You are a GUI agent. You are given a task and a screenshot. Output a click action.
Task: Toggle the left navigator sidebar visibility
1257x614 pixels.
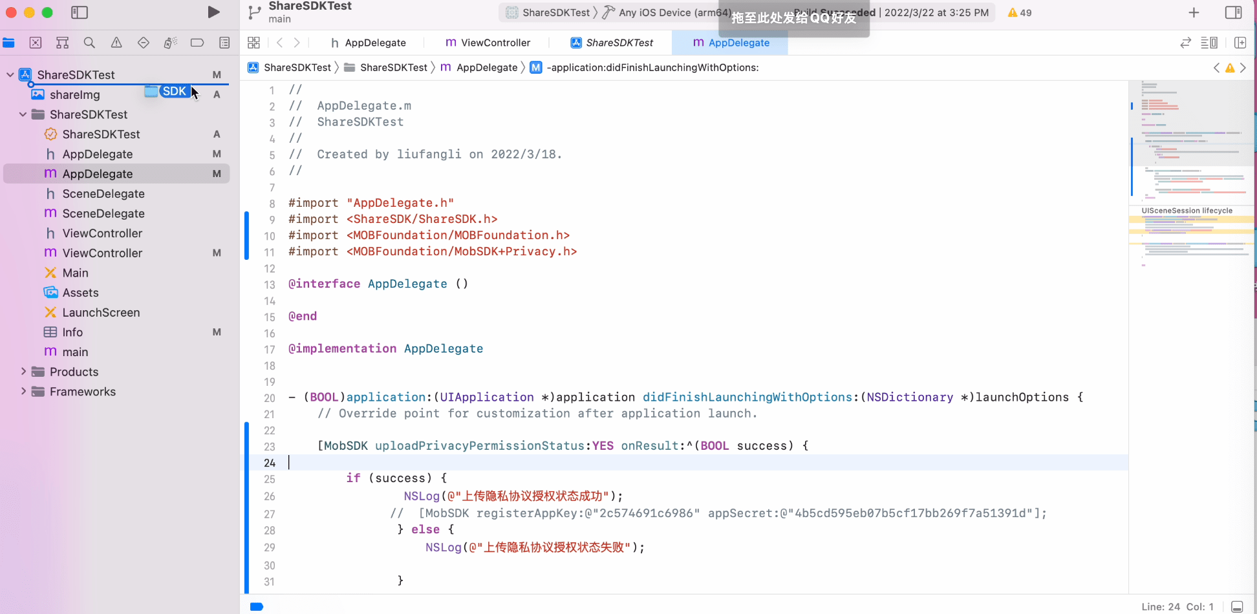[79, 12]
